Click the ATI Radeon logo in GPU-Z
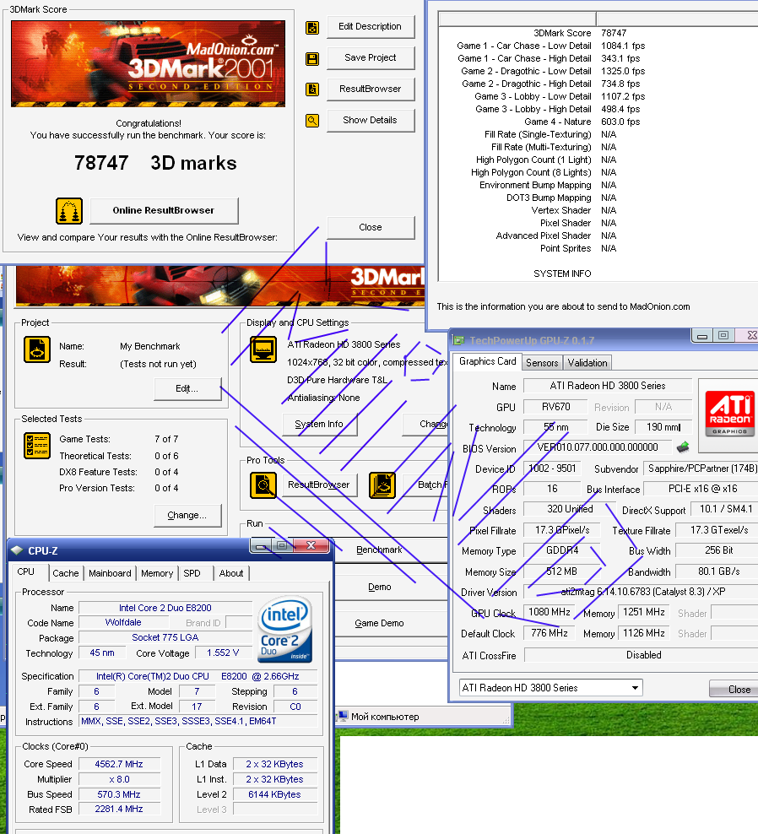Viewport: 758px width, 834px height. [730, 414]
